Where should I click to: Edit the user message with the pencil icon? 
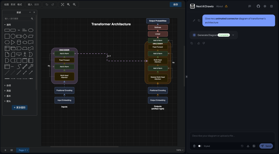(x=194, y=20)
